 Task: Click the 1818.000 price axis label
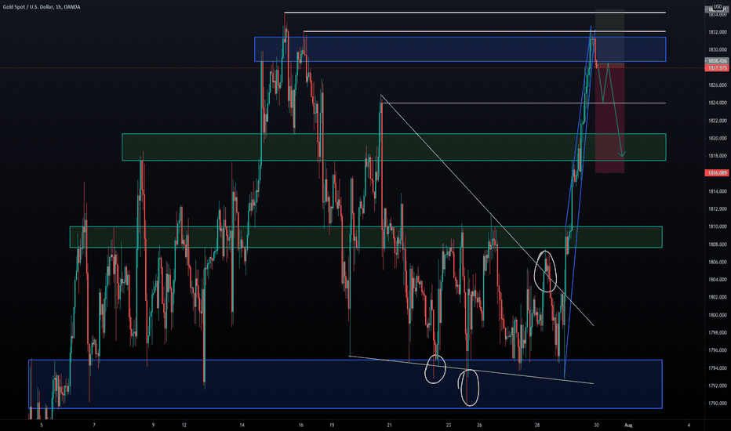click(x=718, y=156)
